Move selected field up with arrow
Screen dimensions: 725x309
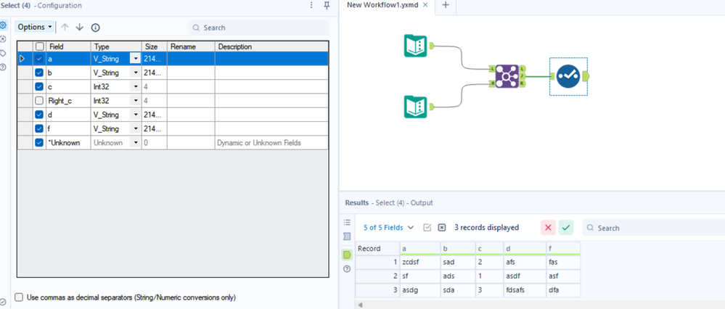65,28
